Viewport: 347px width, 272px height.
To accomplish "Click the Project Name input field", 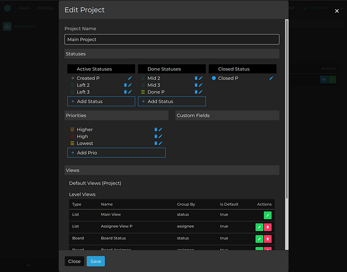I will pos(172,39).
